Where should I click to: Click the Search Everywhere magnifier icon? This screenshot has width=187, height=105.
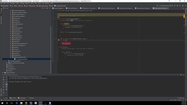pos(186,6)
